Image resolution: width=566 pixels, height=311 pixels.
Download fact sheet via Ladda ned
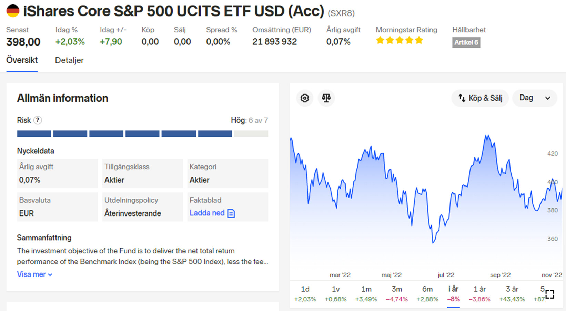pos(207,213)
